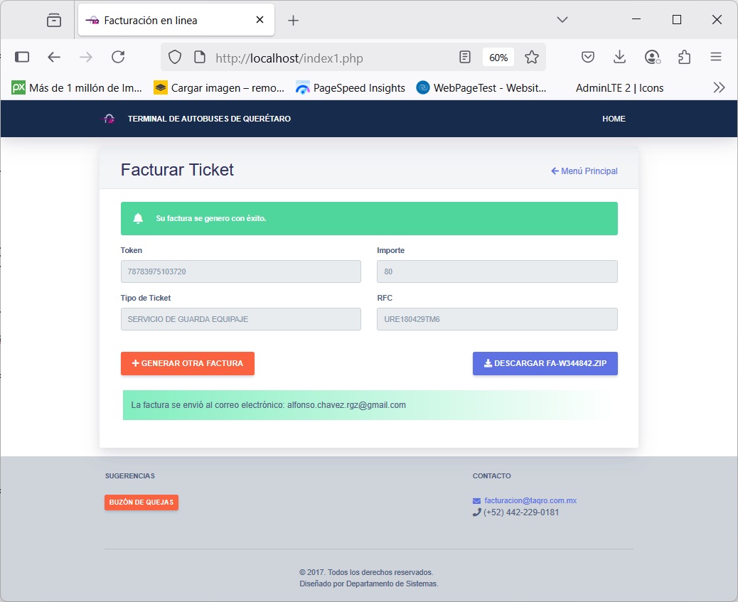Open the Firefox account icon

coord(652,58)
